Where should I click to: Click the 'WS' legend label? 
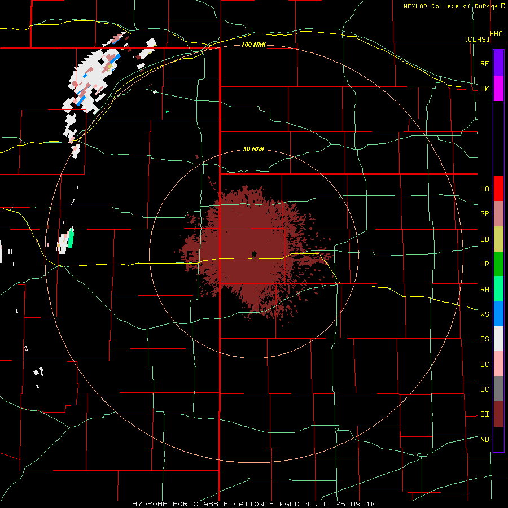(484, 314)
